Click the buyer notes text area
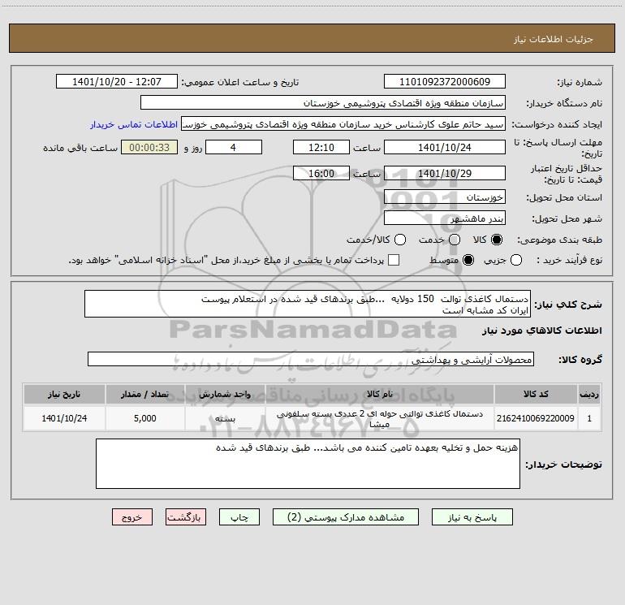 pos(308,464)
